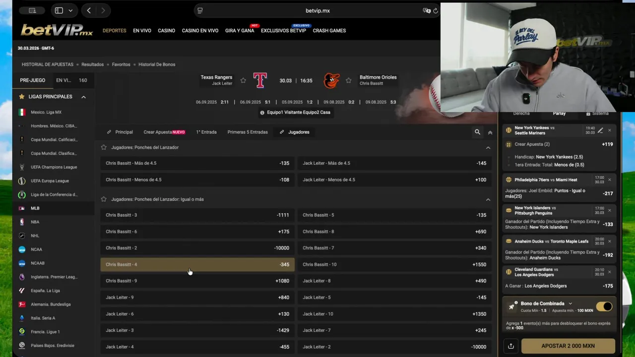Remove the Guardians vs Dodgers selection
This screenshot has height=357, width=635.
610,272
